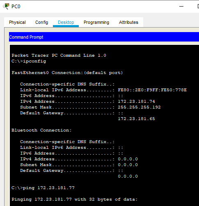
Task: Select the link-local address FE80::2E0:F9FF:FE50:778E
Action: [x=152, y=90]
